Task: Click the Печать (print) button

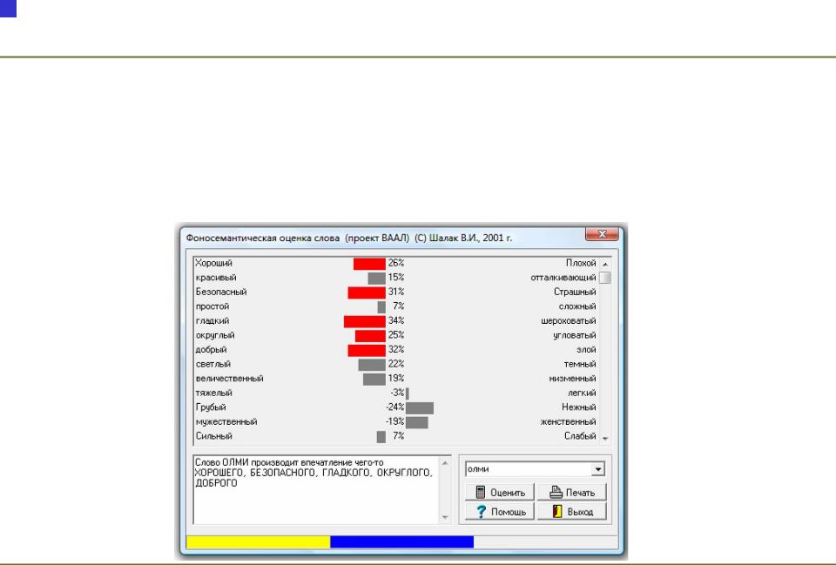Action: 571,493
